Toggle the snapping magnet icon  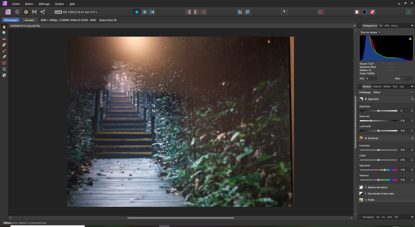(x=321, y=12)
